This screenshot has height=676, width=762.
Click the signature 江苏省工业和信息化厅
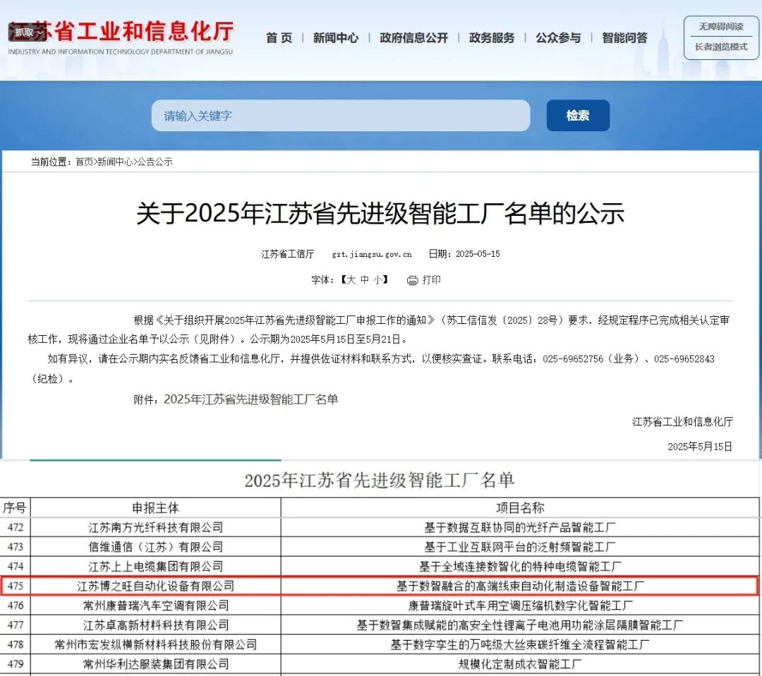pyautogui.click(x=683, y=422)
